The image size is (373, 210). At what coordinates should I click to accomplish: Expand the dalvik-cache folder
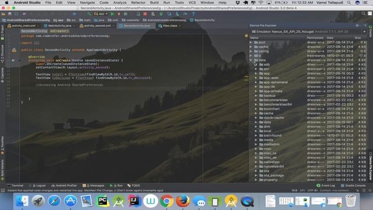tap(256, 118)
